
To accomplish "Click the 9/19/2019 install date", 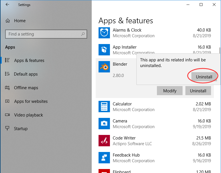I will [x=202, y=127].
